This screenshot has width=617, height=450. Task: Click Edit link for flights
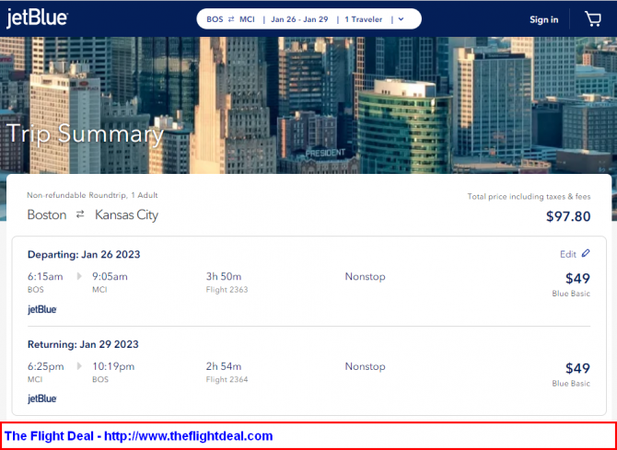coord(568,254)
